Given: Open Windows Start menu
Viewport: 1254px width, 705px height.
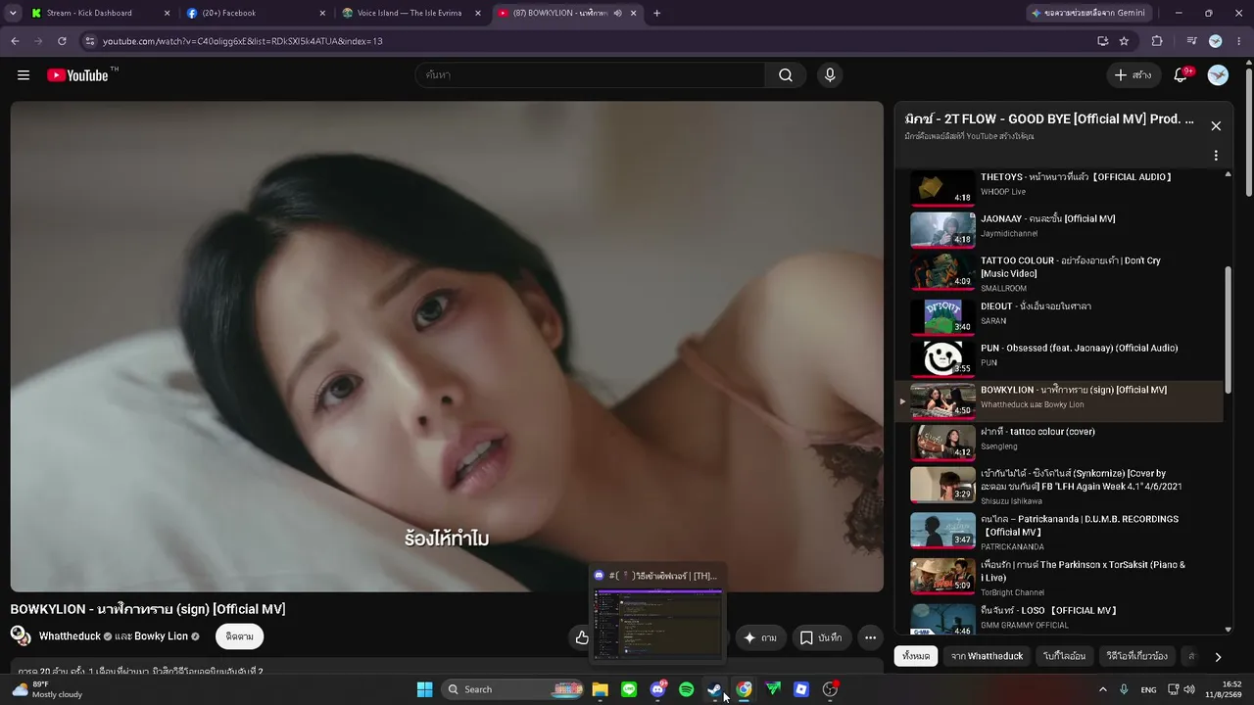Looking at the screenshot, I should [x=424, y=689].
